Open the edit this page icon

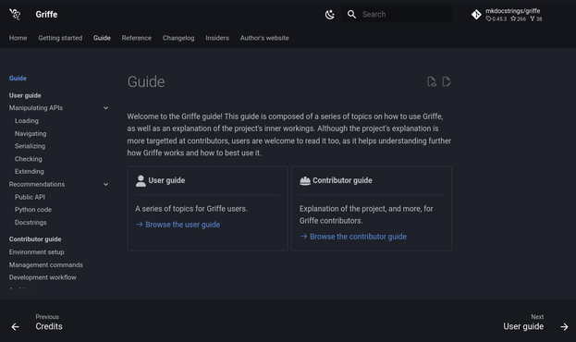[x=447, y=81]
